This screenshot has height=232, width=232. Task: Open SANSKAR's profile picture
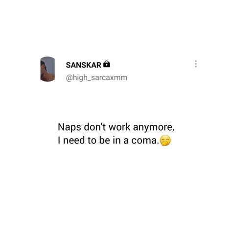click(x=47, y=69)
